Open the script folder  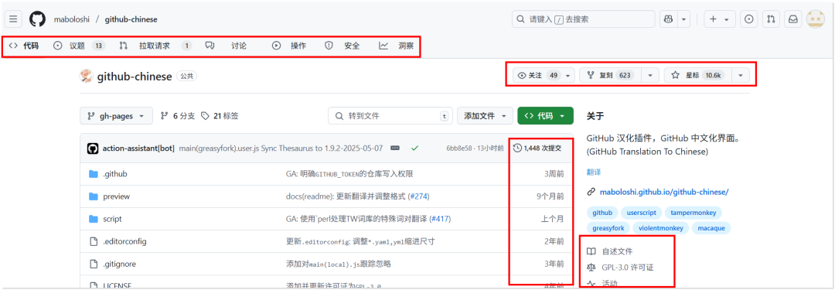[112, 219]
